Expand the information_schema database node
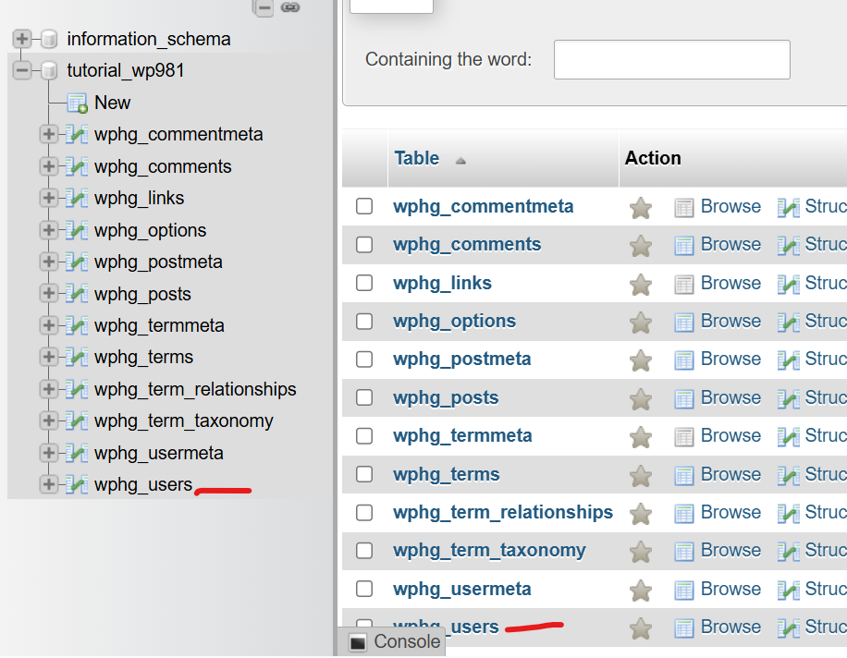847x658 pixels. tap(22, 40)
